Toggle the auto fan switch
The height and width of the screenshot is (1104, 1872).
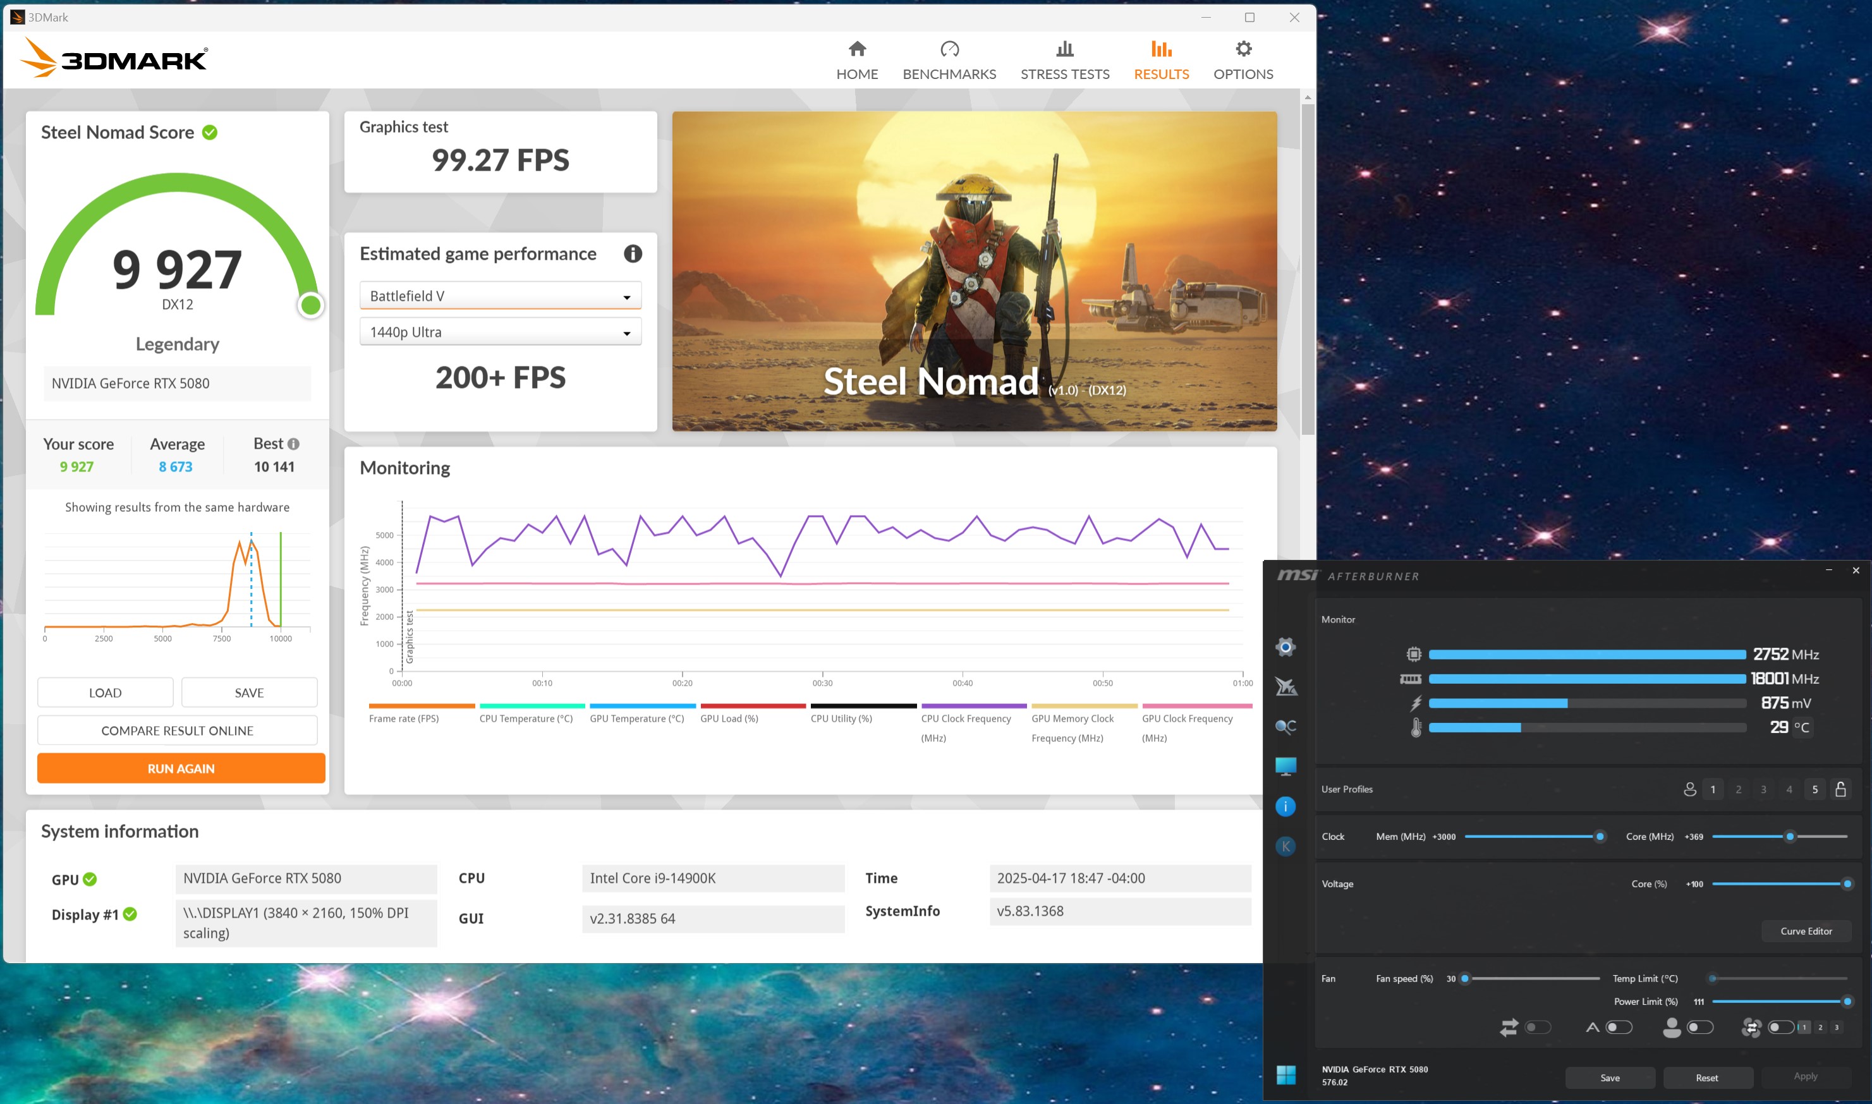tap(1619, 1028)
